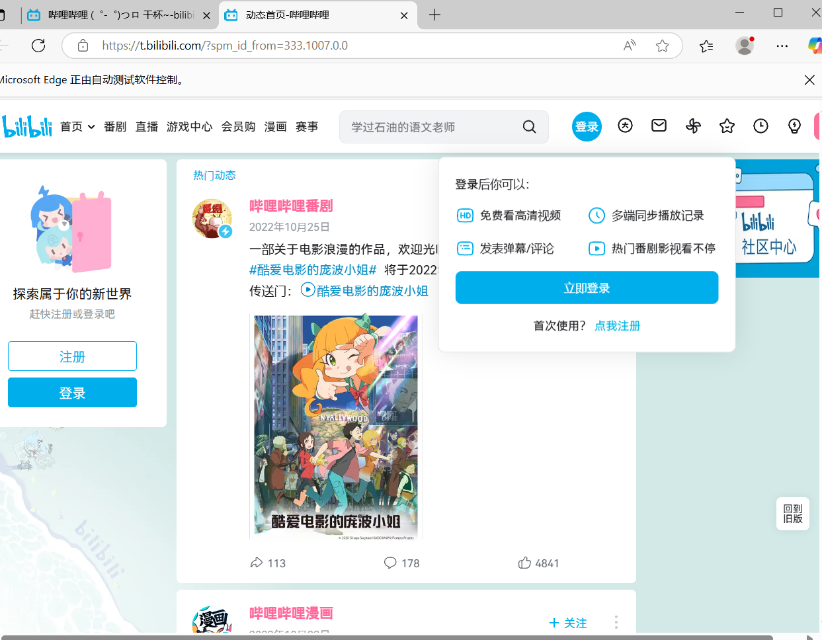Image resolution: width=822 pixels, height=640 pixels.
Task: Open Edge favorites list icon
Action: [706, 46]
